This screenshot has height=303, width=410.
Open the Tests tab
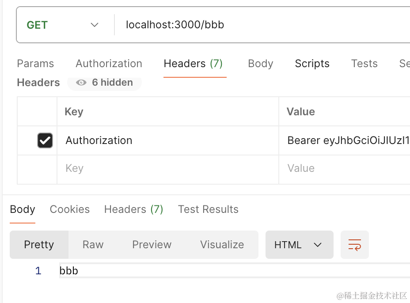[364, 64]
